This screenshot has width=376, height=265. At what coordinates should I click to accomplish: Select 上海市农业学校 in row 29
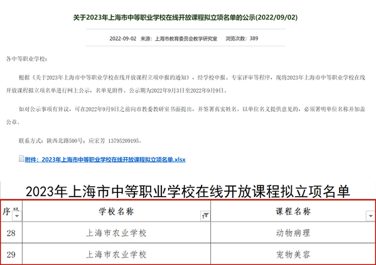pyautogui.click(x=116, y=254)
